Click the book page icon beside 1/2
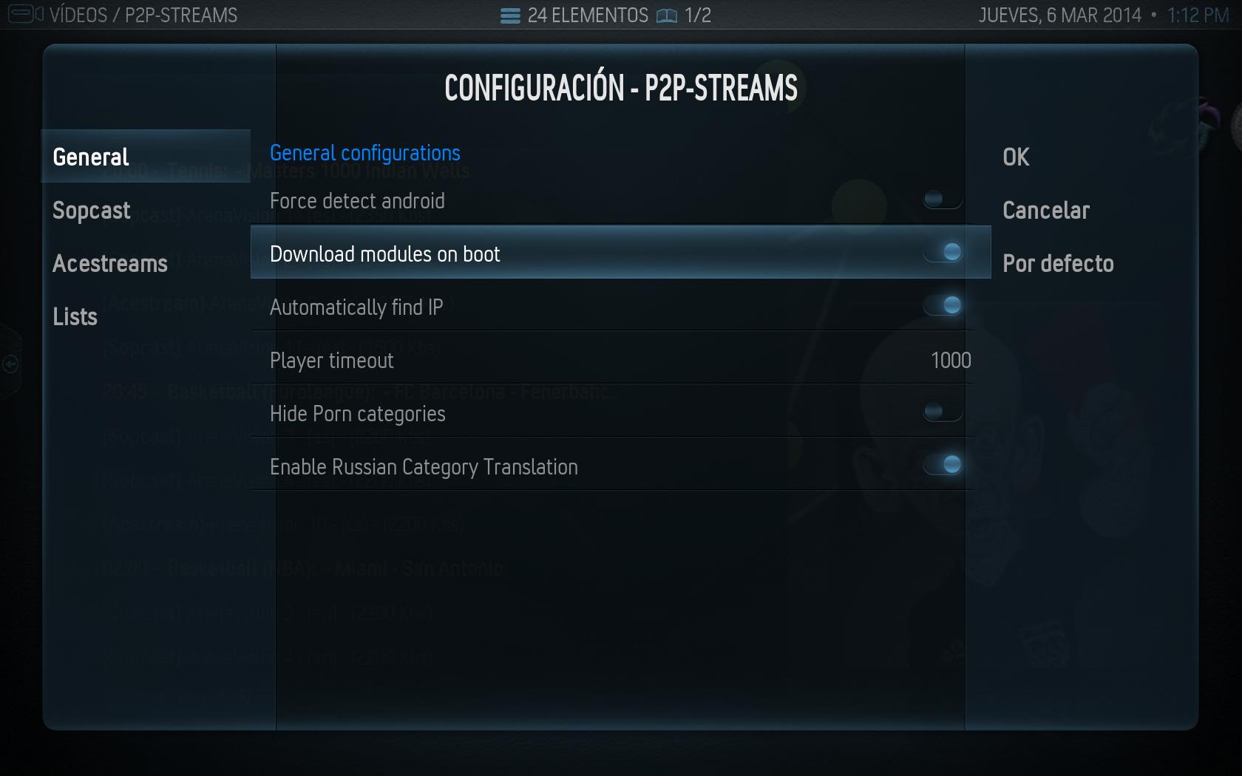Image resolution: width=1242 pixels, height=776 pixels. click(x=667, y=16)
